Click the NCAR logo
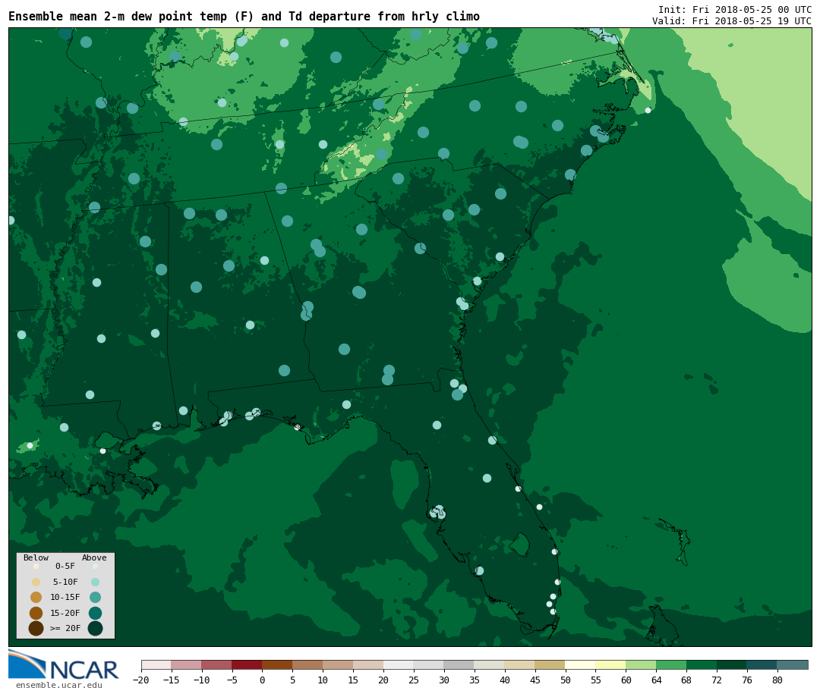The image size is (820, 694). coord(63,665)
